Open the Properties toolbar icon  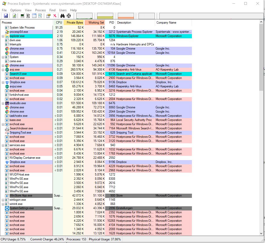[48, 16]
